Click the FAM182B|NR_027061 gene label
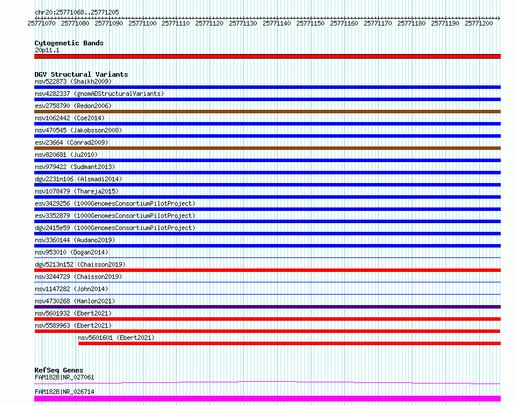 [x=64, y=377]
